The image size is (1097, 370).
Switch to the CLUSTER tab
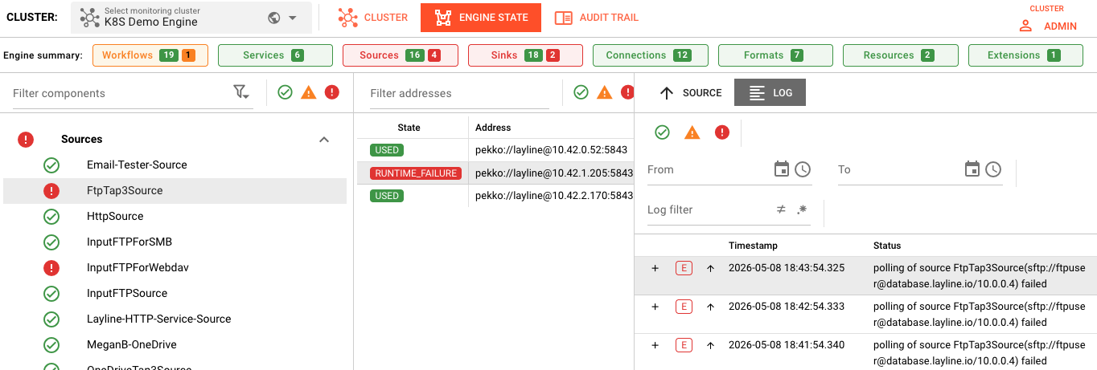(x=372, y=17)
